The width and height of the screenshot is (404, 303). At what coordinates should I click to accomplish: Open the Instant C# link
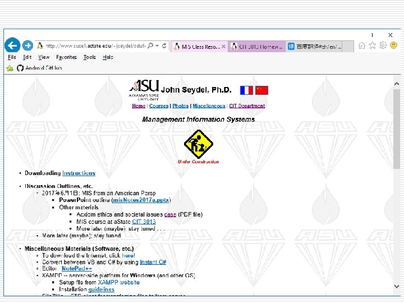(153, 262)
